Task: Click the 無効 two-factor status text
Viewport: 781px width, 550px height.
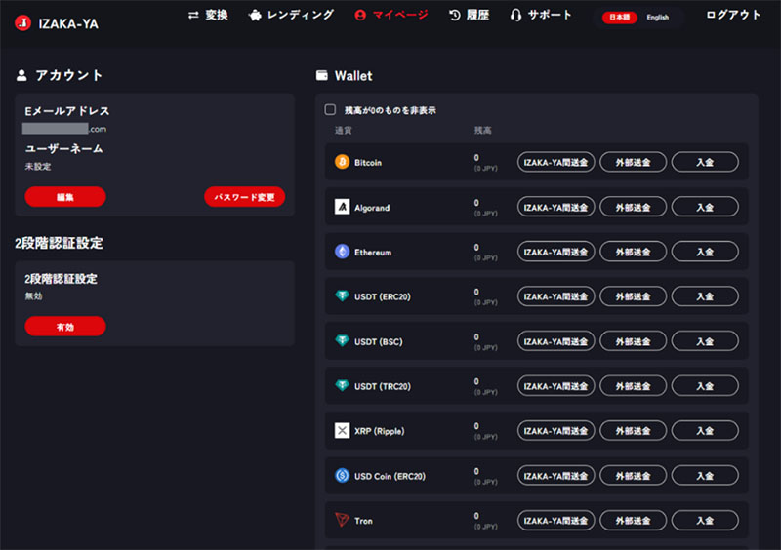Action: tap(33, 295)
